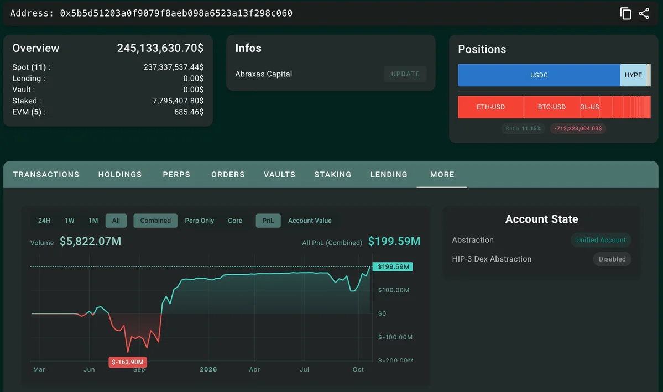Image resolution: width=663 pixels, height=392 pixels.
Task: Click the EVM value 685.46$
Action: [x=189, y=112]
